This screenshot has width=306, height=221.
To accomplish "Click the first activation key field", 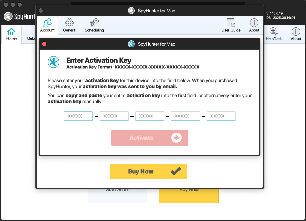I will tap(78, 116).
